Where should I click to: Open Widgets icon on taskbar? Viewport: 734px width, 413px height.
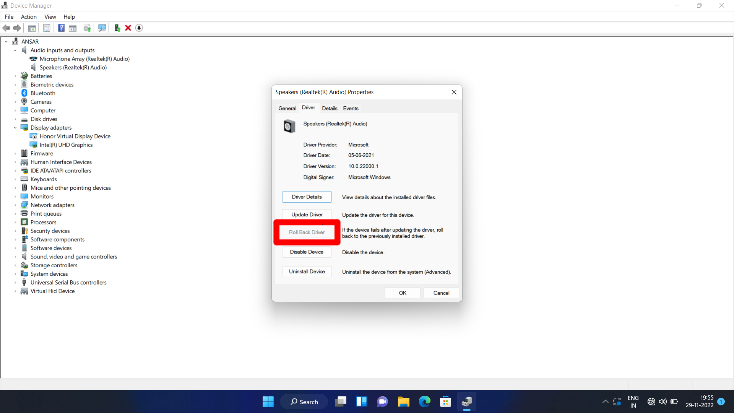point(362,402)
